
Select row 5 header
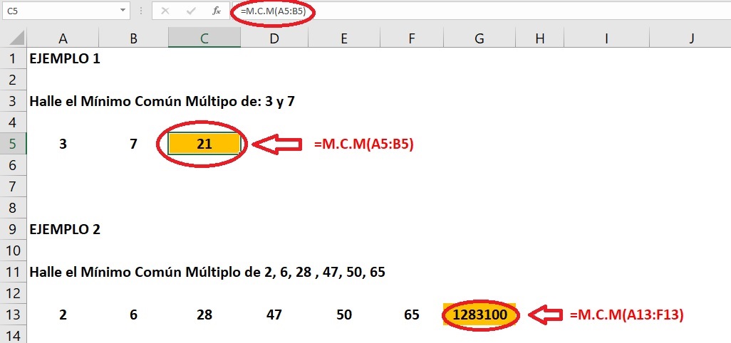[13, 144]
